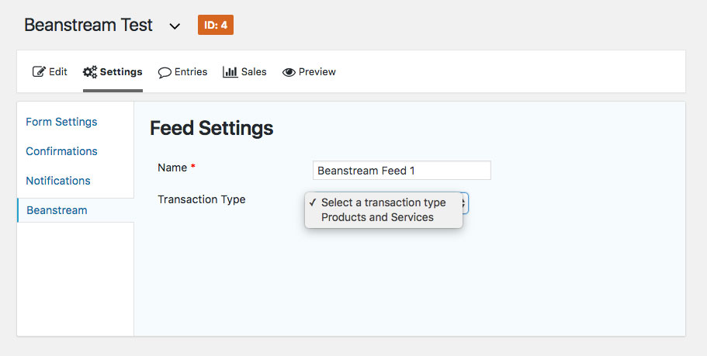This screenshot has height=356, width=707.
Task: Click the Settings gears icon
Action: click(x=90, y=72)
